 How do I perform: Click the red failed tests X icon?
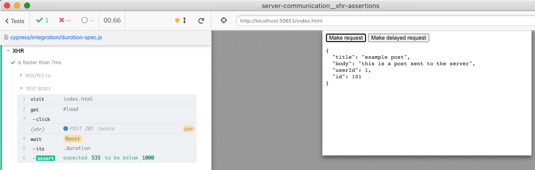coord(61,20)
